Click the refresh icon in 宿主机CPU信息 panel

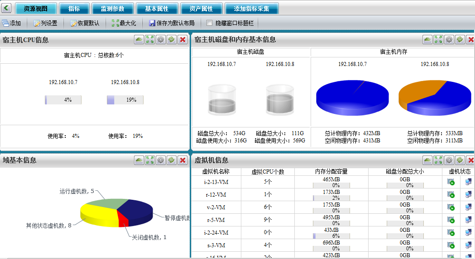tap(172, 40)
